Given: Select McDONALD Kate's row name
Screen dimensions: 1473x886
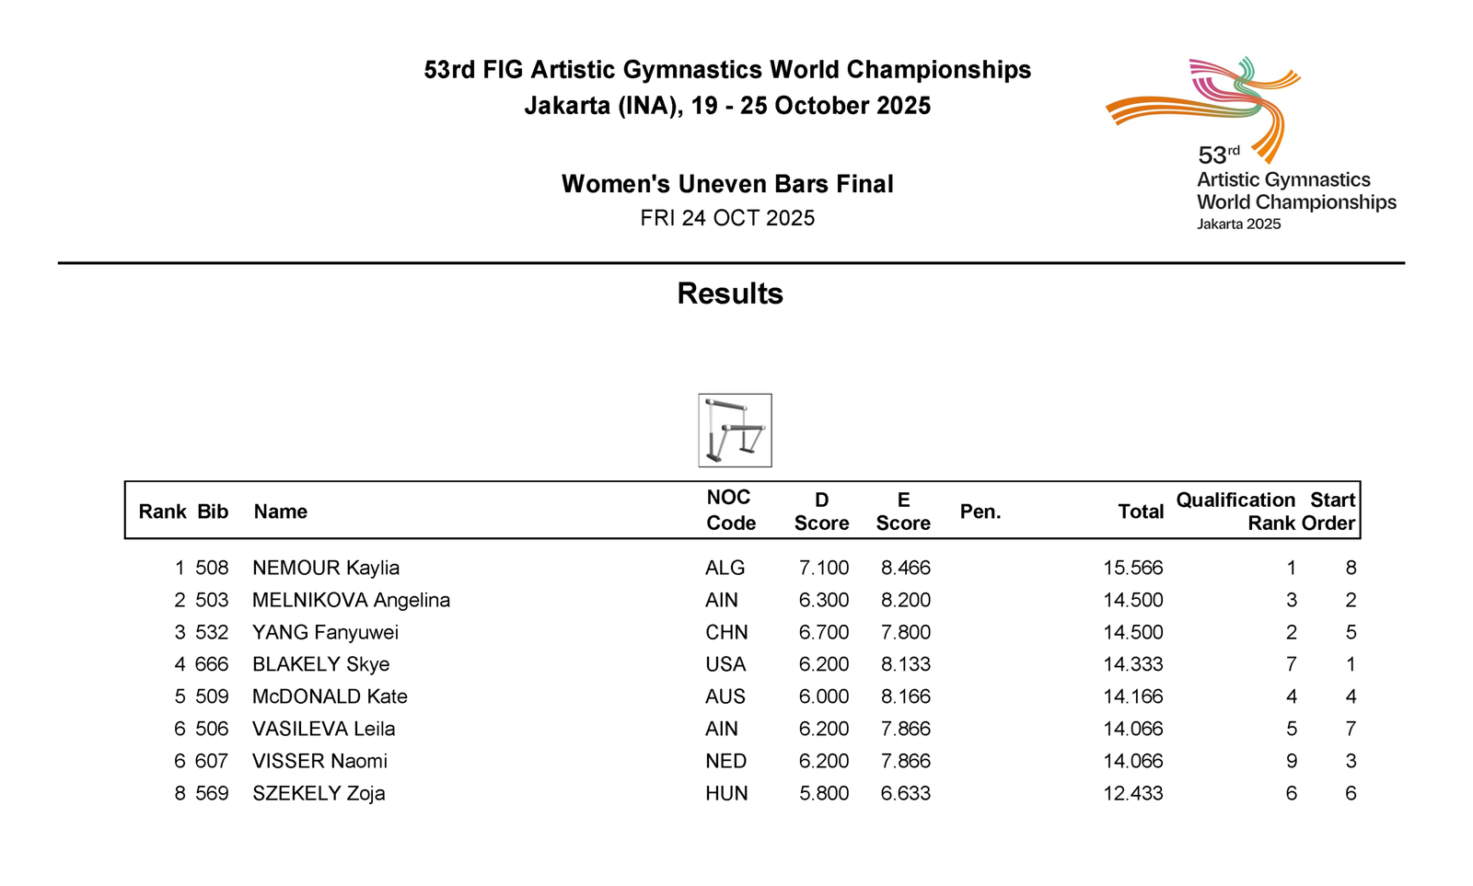Looking at the screenshot, I should point(330,696).
